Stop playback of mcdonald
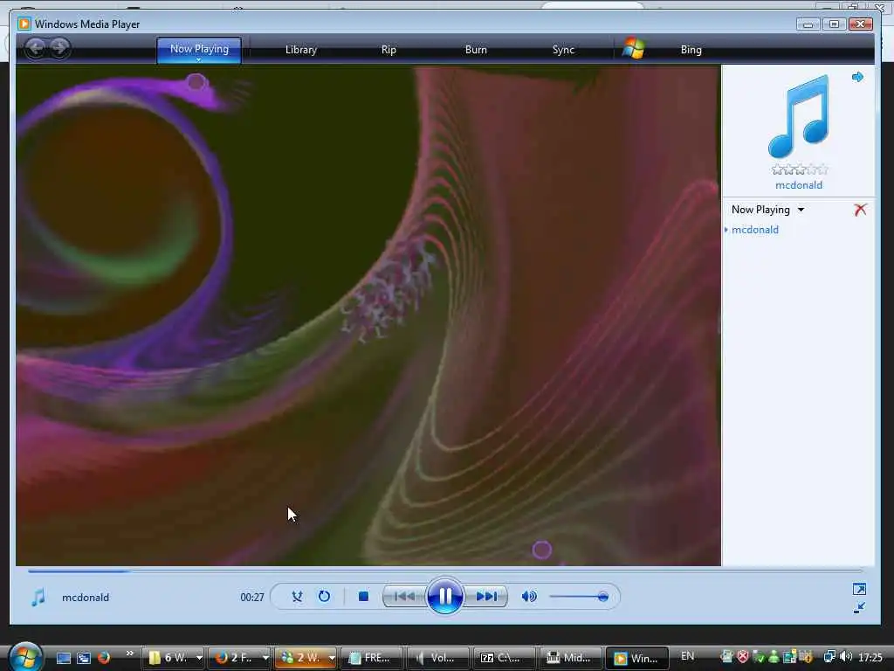This screenshot has width=894, height=671. [363, 597]
